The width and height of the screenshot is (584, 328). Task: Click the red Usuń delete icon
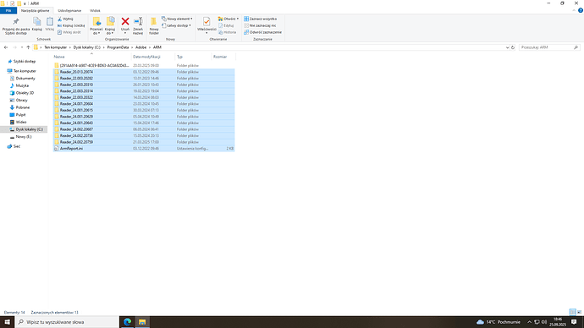point(125,22)
